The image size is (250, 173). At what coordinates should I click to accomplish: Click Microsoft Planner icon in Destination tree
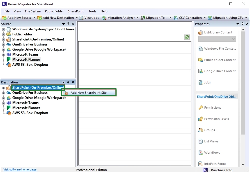pos(8,108)
